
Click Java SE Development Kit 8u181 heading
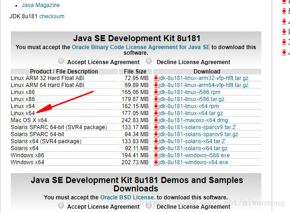click(137, 38)
